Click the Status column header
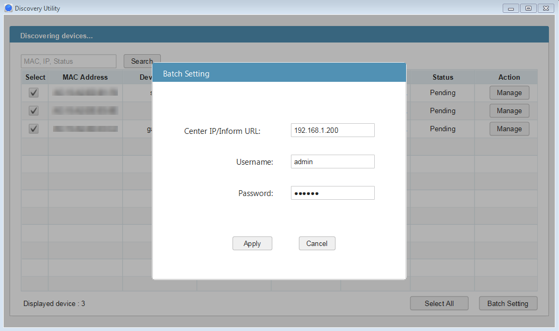The height and width of the screenshot is (331, 559). (x=443, y=77)
